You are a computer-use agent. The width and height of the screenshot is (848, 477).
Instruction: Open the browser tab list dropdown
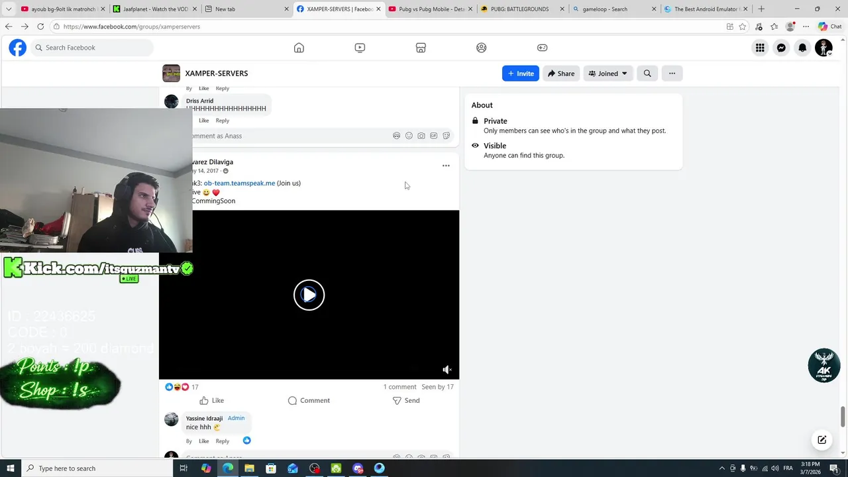pos(9,9)
